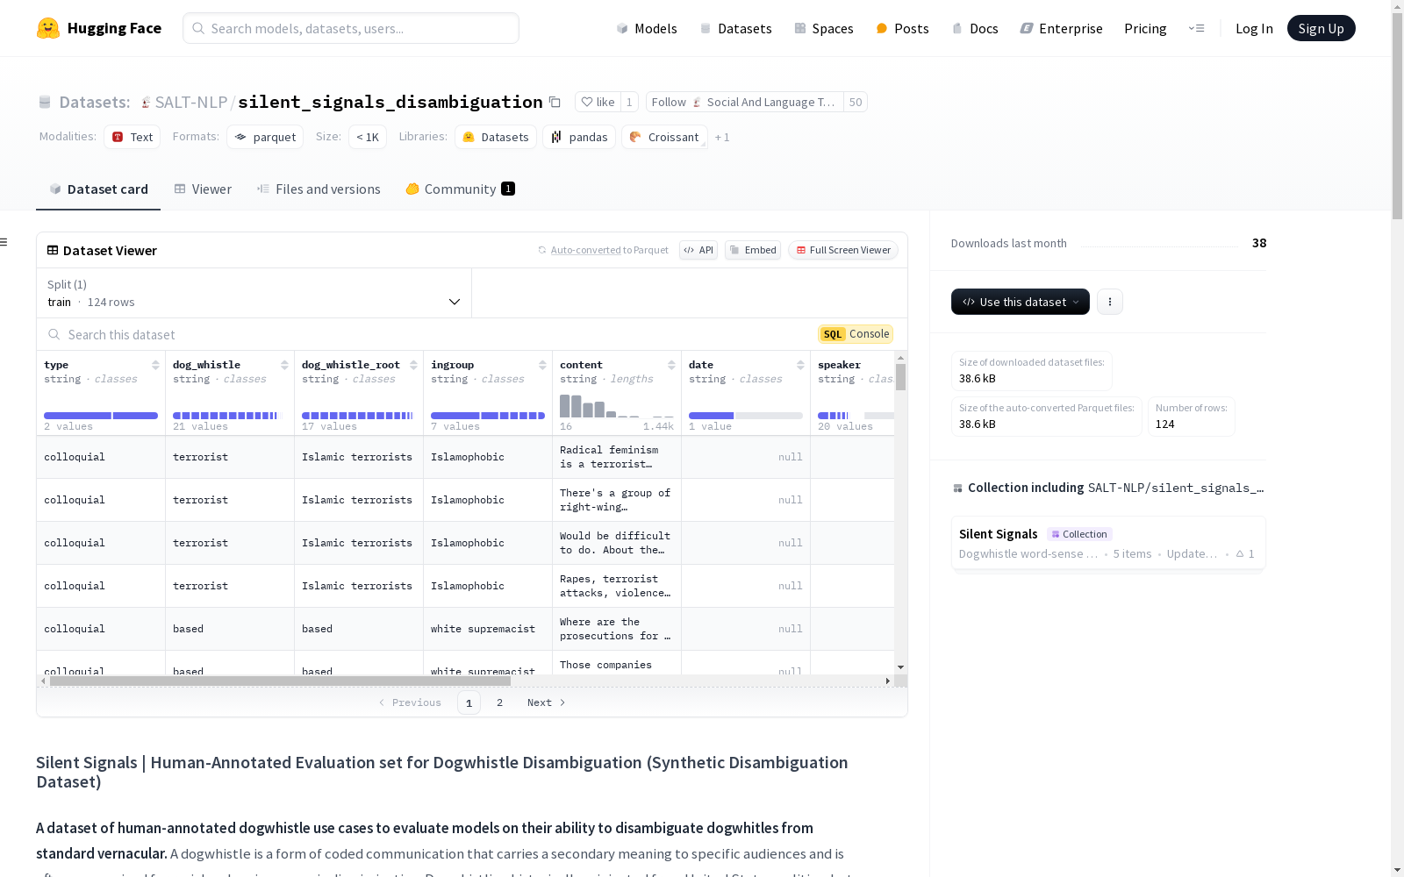Go to Models in top navigation
The height and width of the screenshot is (877, 1404).
(x=647, y=28)
